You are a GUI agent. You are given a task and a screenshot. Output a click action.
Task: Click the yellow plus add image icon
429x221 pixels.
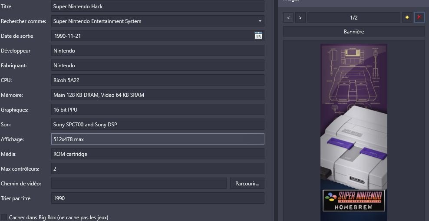pos(407,17)
